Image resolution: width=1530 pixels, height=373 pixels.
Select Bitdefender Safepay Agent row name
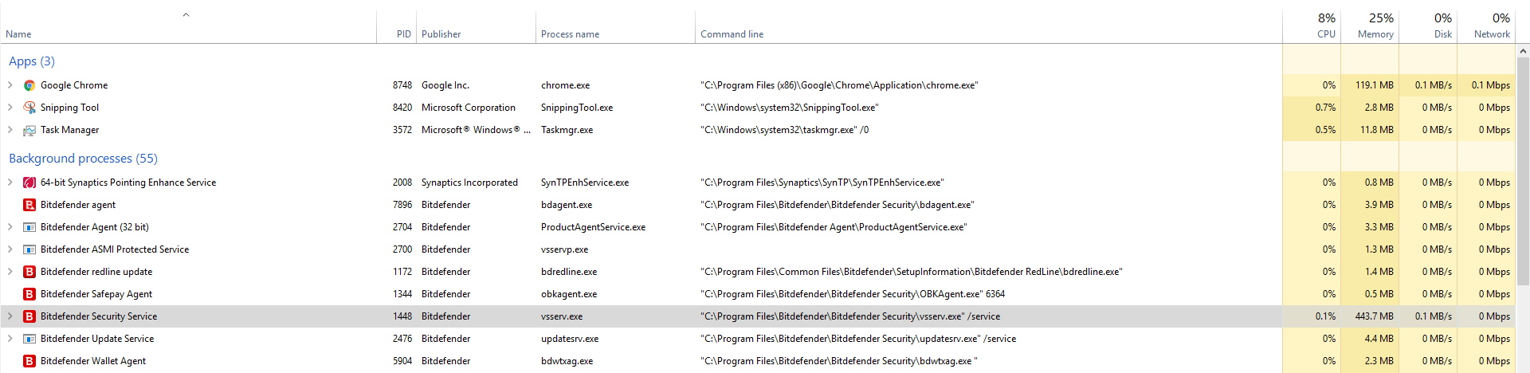click(x=96, y=294)
